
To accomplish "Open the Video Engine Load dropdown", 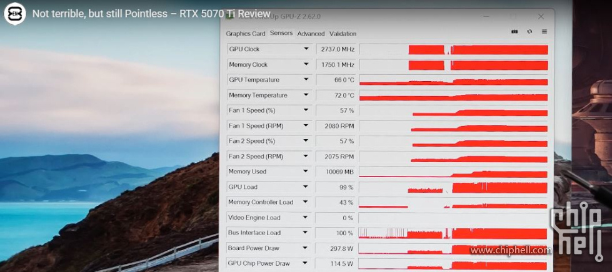I will (306, 218).
